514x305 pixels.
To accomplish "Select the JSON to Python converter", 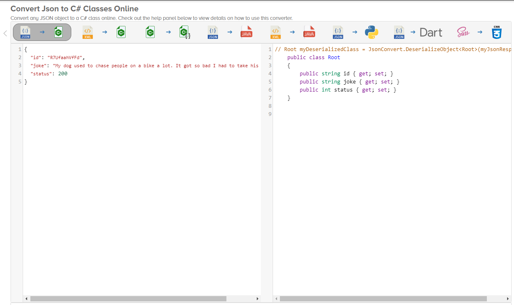I will pos(354,32).
